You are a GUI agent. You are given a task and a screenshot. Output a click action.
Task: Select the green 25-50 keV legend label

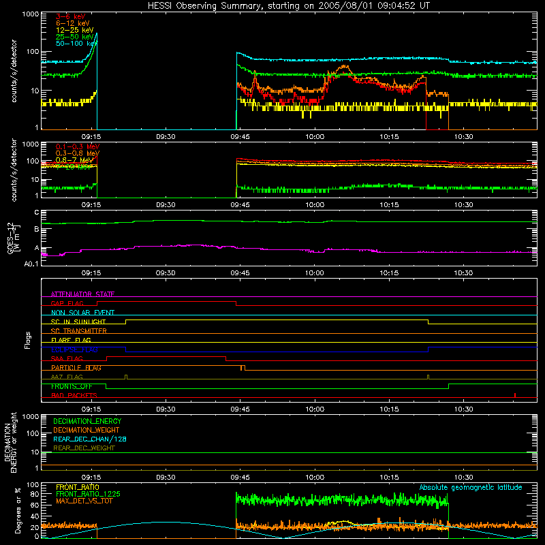(75, 37)
